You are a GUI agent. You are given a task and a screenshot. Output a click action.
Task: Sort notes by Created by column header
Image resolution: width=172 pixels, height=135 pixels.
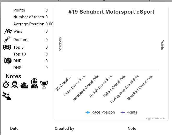(64, 128)
